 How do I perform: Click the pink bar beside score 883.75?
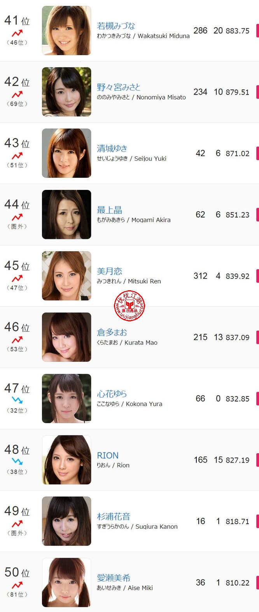pos(257,31)
